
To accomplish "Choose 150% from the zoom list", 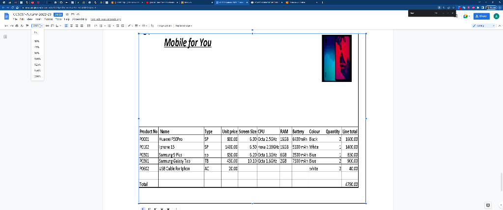I will (x=37, y=70).
